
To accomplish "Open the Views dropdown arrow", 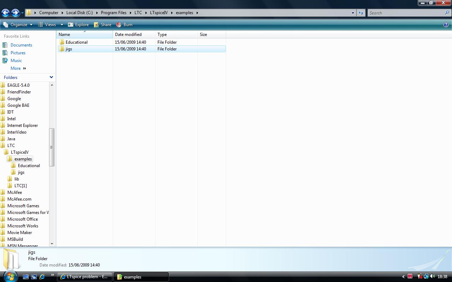I will coord(61,25).
